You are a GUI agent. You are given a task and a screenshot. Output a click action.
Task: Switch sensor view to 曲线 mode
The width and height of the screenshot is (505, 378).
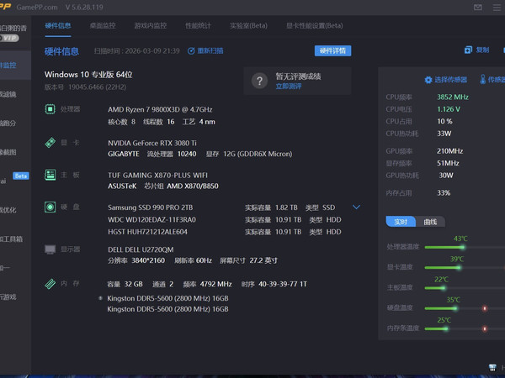click(x=430, y=222)
